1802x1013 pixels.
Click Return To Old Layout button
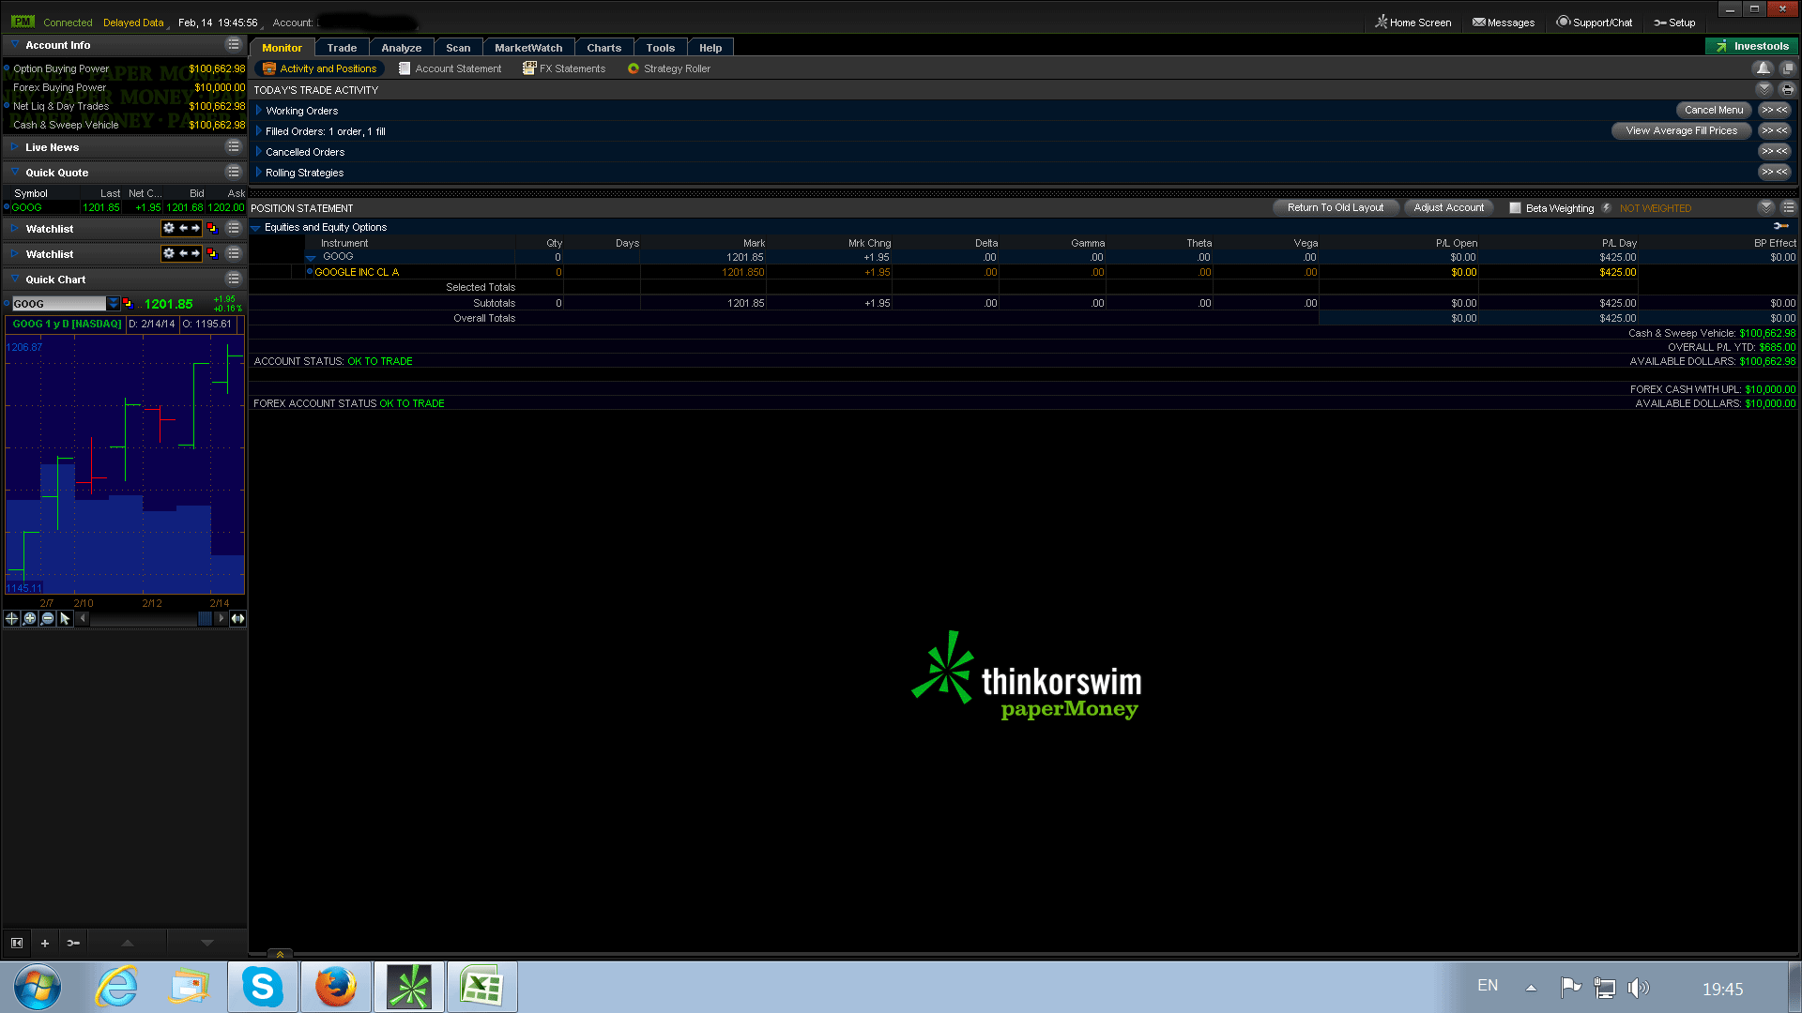tap(1336, 207)
